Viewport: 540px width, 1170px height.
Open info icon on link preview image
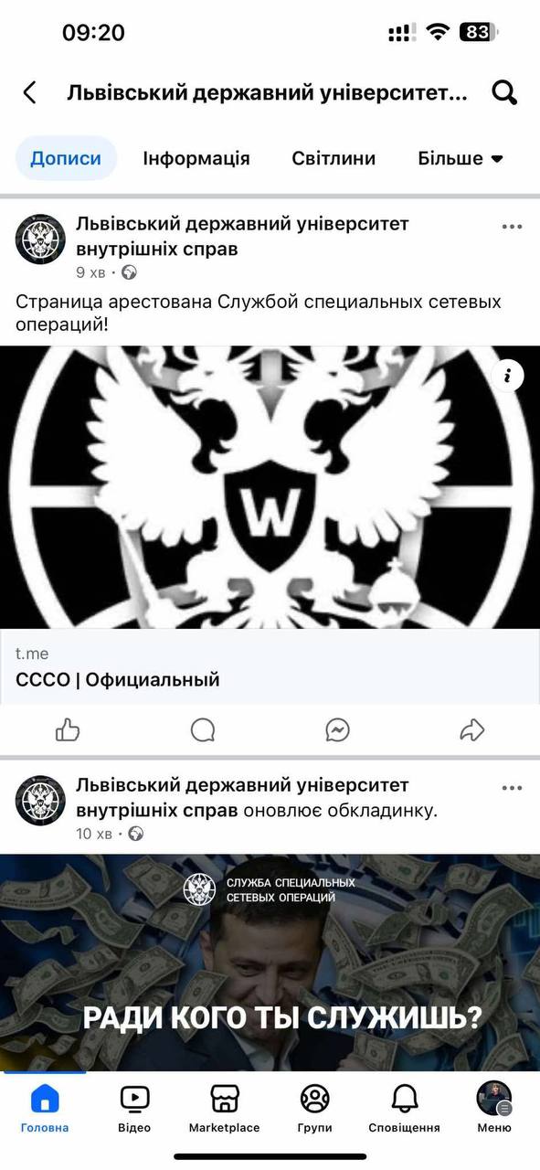click(508, 375)
